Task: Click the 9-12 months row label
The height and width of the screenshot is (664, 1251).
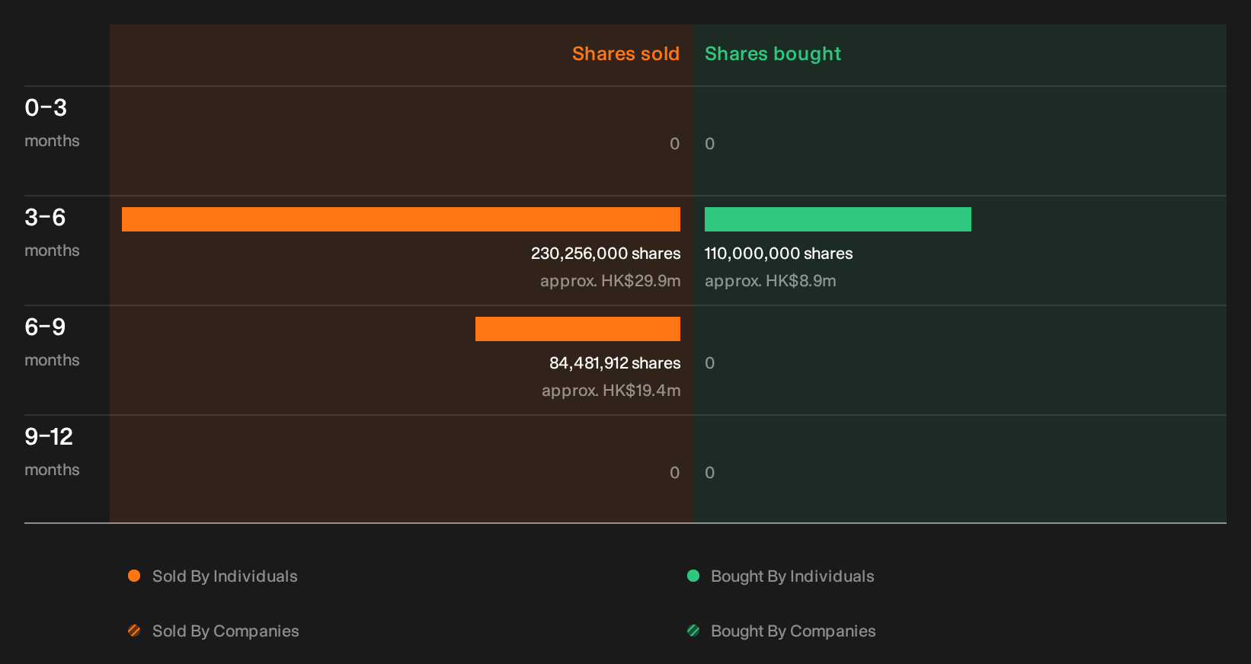Action: click(52, 452)
